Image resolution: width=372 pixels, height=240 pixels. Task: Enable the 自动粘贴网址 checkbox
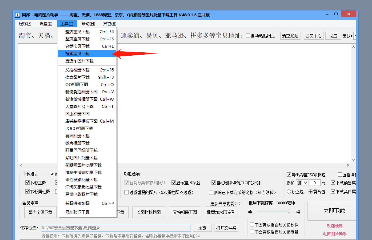(248, 35)
